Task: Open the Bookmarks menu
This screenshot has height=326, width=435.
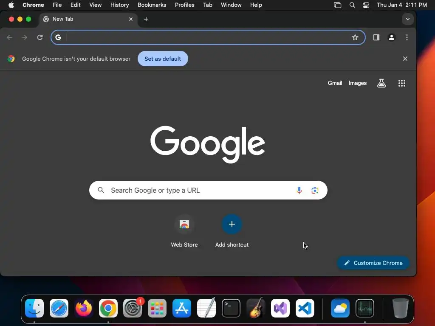Action: click(x=152, y=5)
